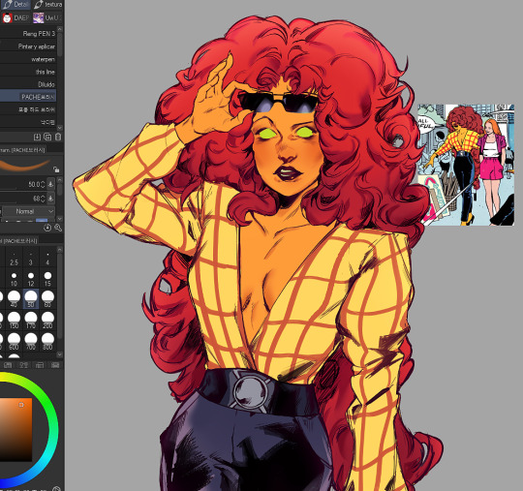Open sub tool detail wrench icon
The height and width of the screenshot is (491, 523).
click(x=58, y=228)
